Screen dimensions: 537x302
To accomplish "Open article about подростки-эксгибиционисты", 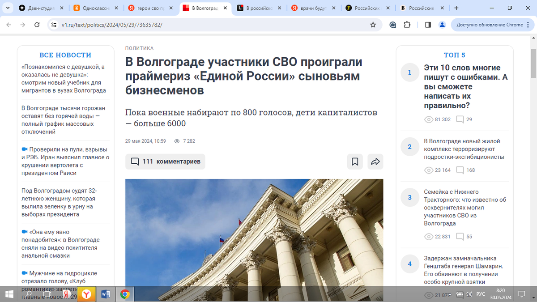I will point(464,149).
